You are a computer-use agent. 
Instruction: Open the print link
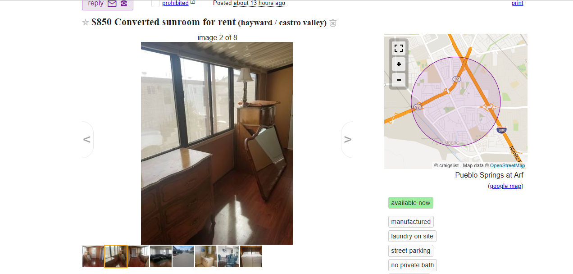click(518, 3)
